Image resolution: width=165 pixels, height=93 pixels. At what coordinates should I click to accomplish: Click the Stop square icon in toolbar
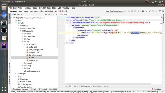(x=138, y=11)
